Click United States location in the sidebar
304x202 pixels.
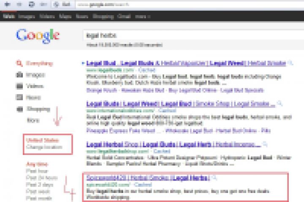(43, 140)
